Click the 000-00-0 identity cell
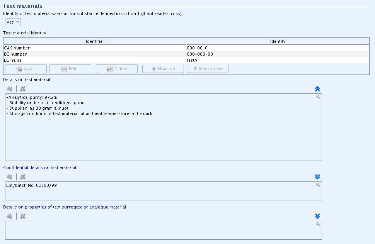 click(x=278, y=48)
